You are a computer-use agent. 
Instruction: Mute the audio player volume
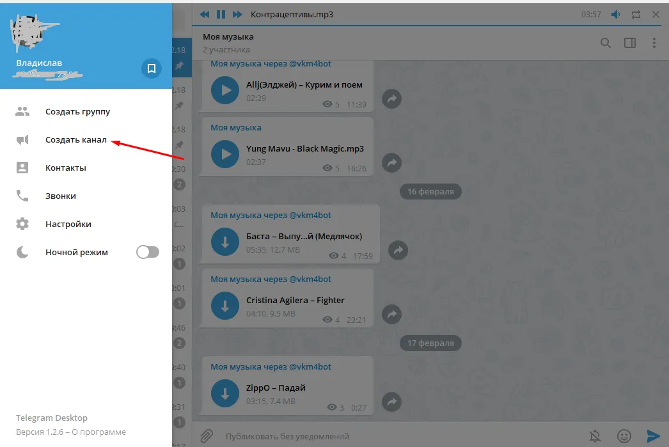coord(616,15)
